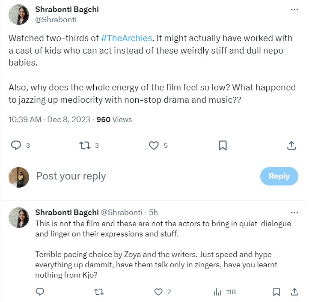The width and height of the screenshot is (315, 302).
Task: Retweet the second tweet about pacing
Action: [98, 292]
